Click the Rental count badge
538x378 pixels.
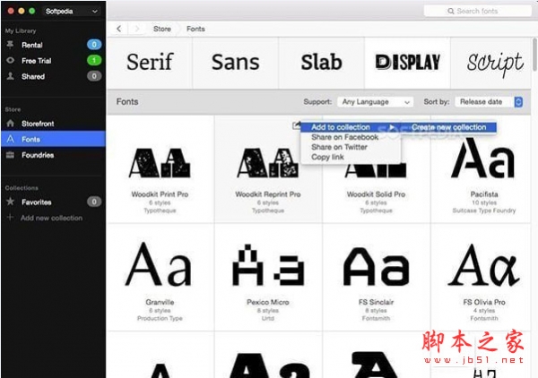click(x=94, y=45)
